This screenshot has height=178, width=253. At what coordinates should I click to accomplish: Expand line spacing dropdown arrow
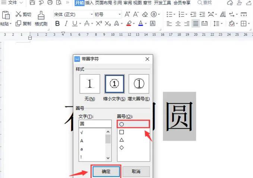222,24
